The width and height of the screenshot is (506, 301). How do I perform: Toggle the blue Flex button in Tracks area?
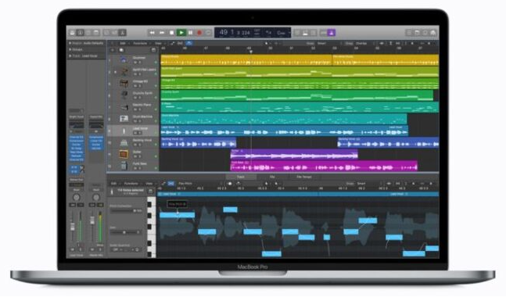[189, 43]
